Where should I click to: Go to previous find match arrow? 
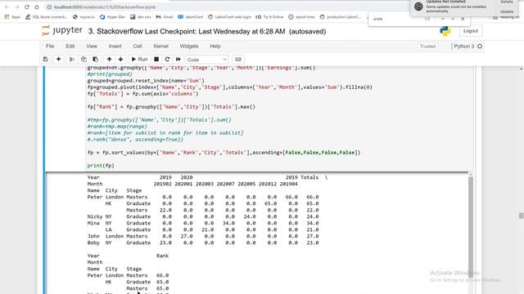442,19
